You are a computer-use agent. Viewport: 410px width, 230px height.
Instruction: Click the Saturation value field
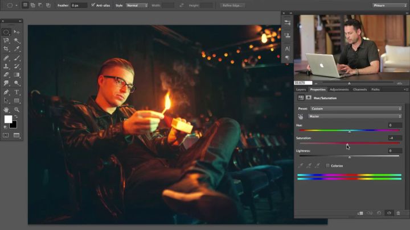395,138
